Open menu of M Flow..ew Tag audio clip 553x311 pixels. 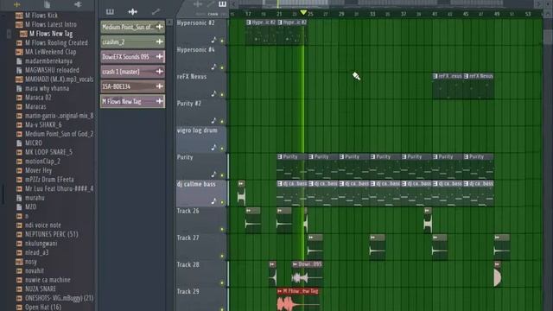tap(280, 291)
